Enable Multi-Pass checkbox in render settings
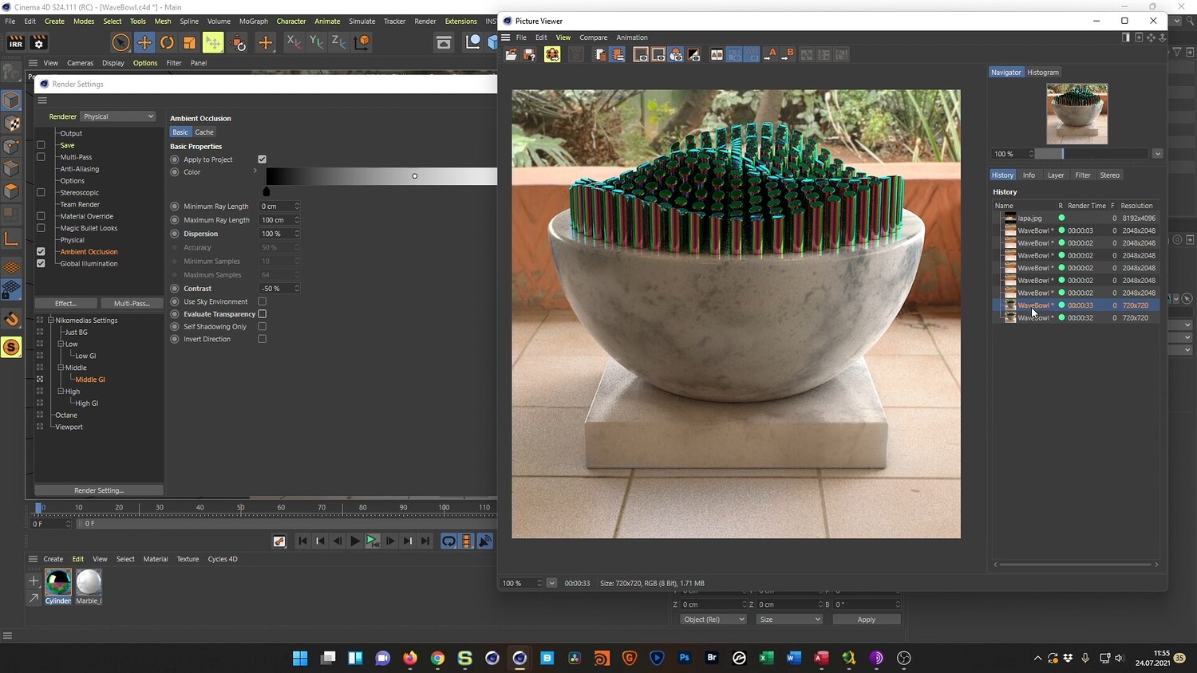The height and width of the screenshot is (673, 1197). pyautogui.click(x=41, y=157)
